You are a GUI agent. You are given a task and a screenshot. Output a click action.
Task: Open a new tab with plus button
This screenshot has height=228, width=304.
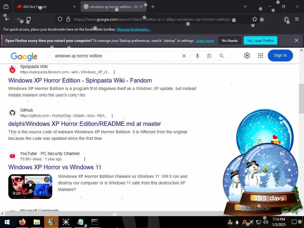tap(153, 7)
